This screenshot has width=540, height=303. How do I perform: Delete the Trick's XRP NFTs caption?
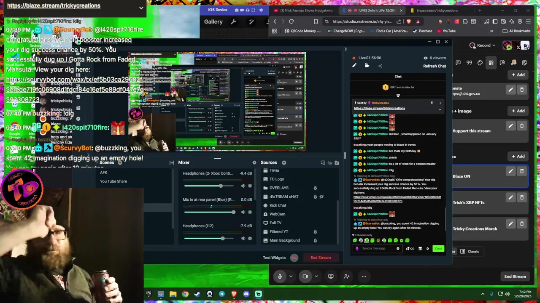522,197
